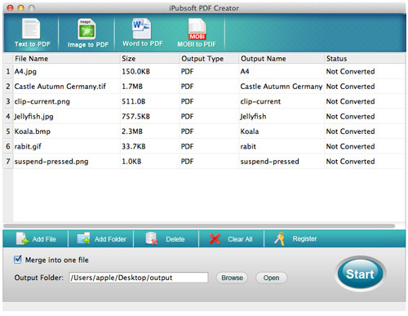This screenshot has width=408, height=316.
Task: Click row number 3 in the list
Action: click(x=8, y=101)
